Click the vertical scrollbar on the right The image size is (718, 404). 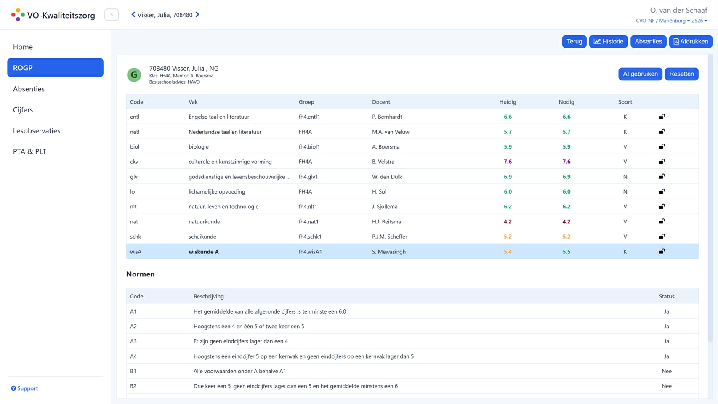[x=711, y=198]
